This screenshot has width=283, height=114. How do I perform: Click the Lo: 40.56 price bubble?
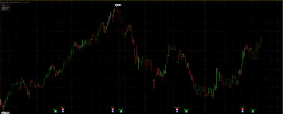click(6, 113)
